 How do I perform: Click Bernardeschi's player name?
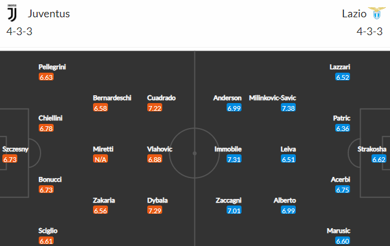click(112, 98)
